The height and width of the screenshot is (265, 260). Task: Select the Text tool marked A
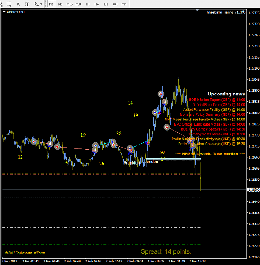click(18, 4)
